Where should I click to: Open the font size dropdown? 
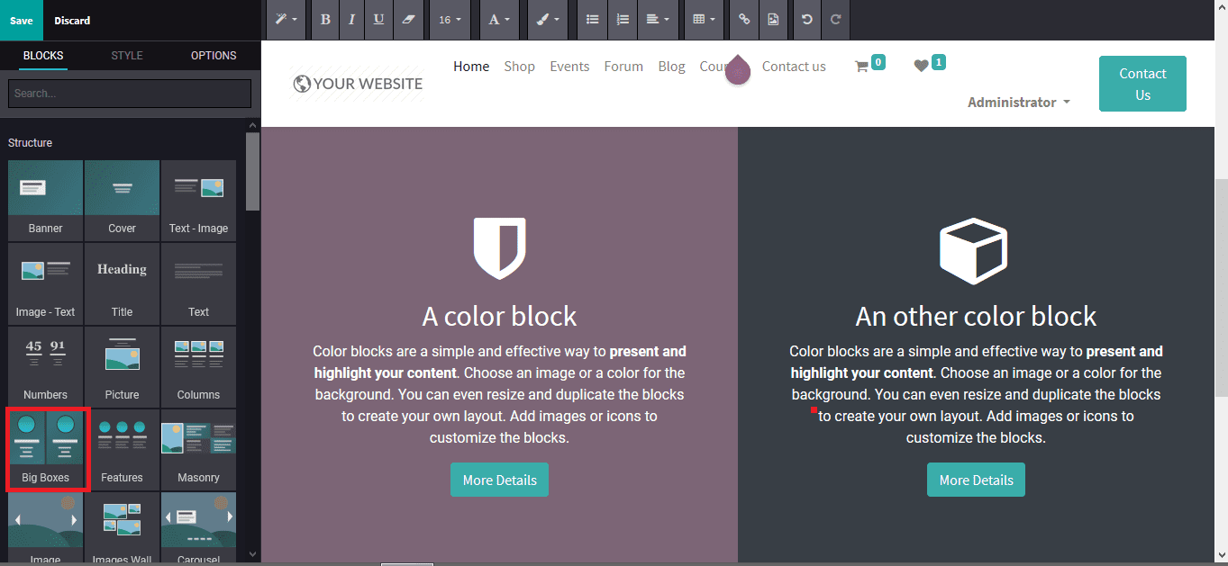point(449,19)
